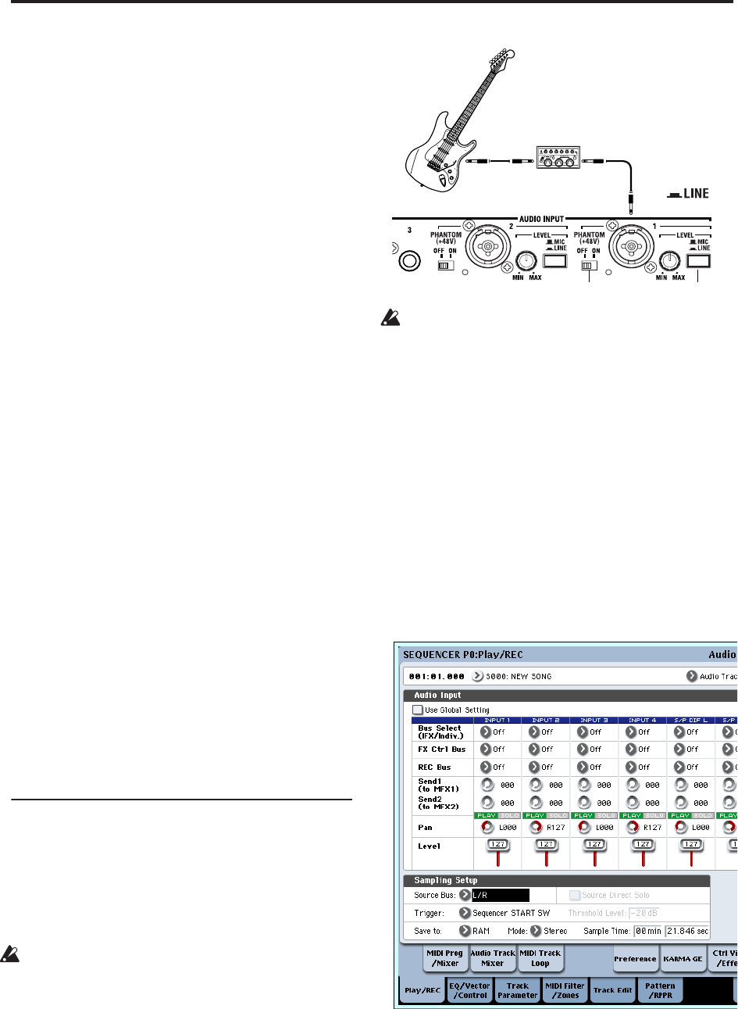Select the Pan knob showing R127 for INPUT 2
This screenshot has width=738, height=1009.
[x=536, y=826]
